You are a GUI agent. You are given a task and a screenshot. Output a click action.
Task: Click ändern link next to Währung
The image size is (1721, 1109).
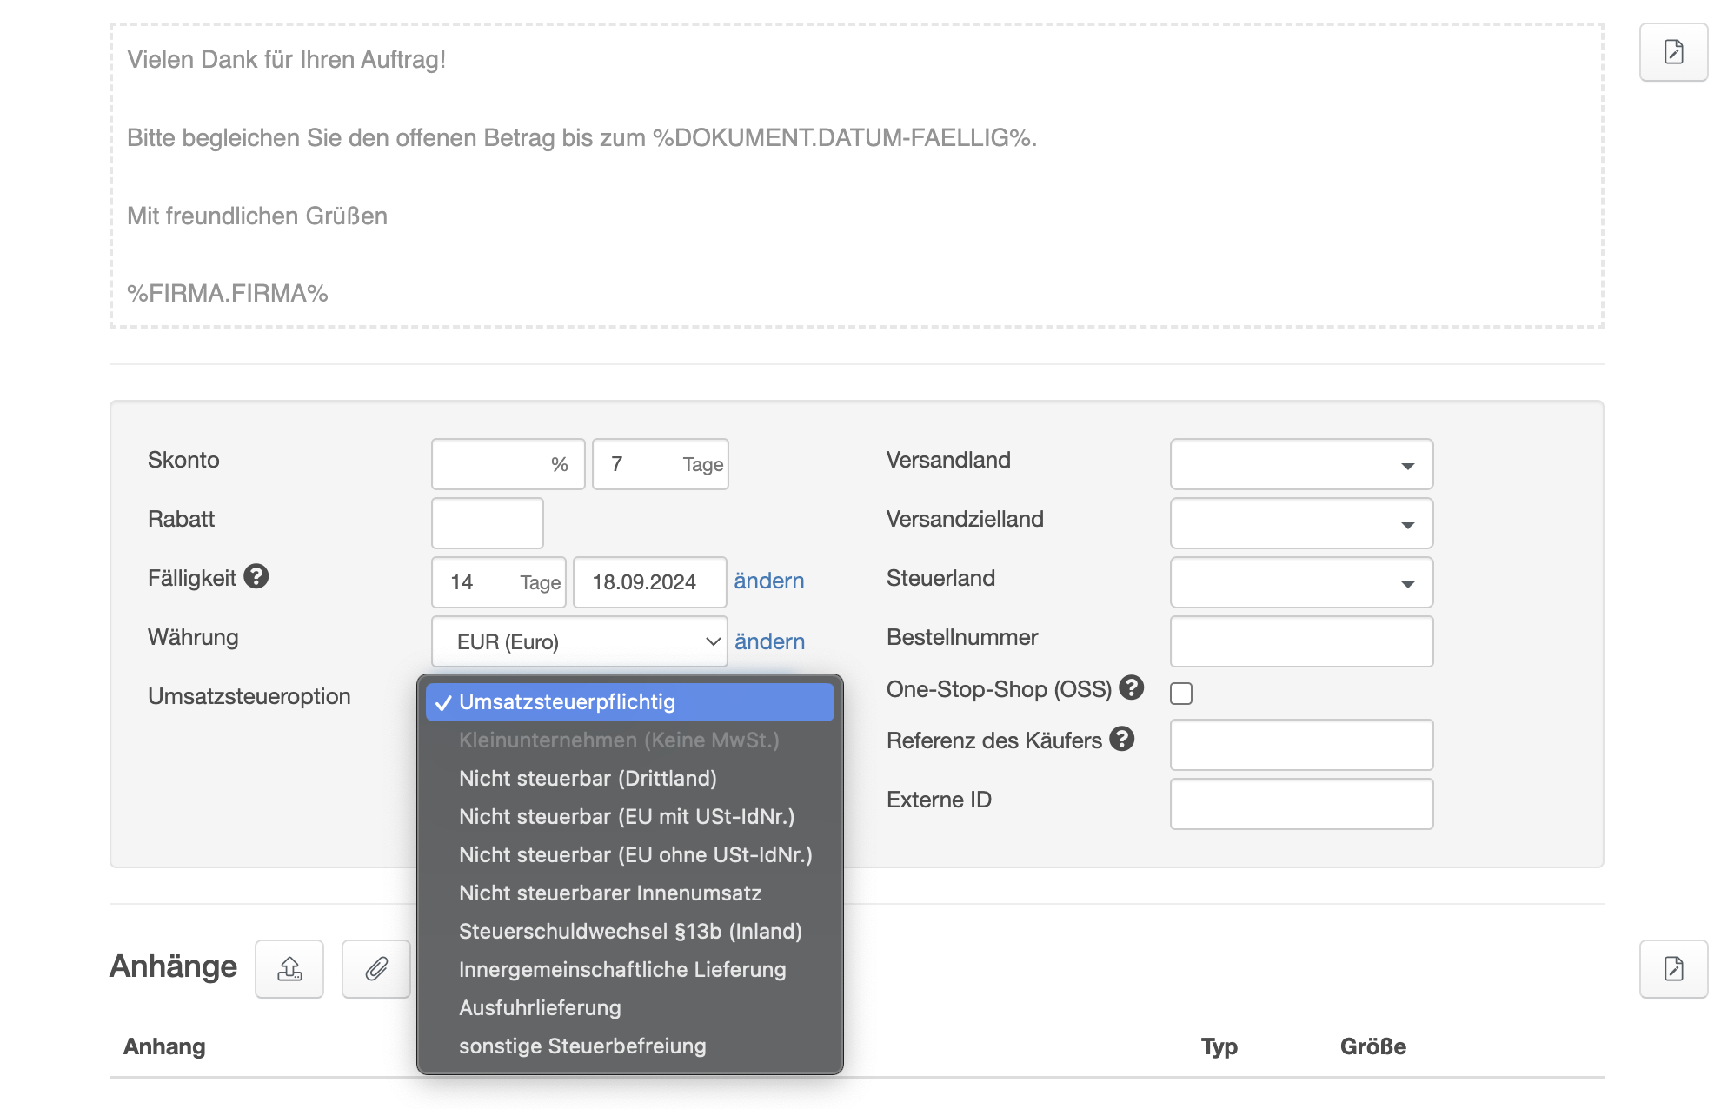tap(769, 641)
